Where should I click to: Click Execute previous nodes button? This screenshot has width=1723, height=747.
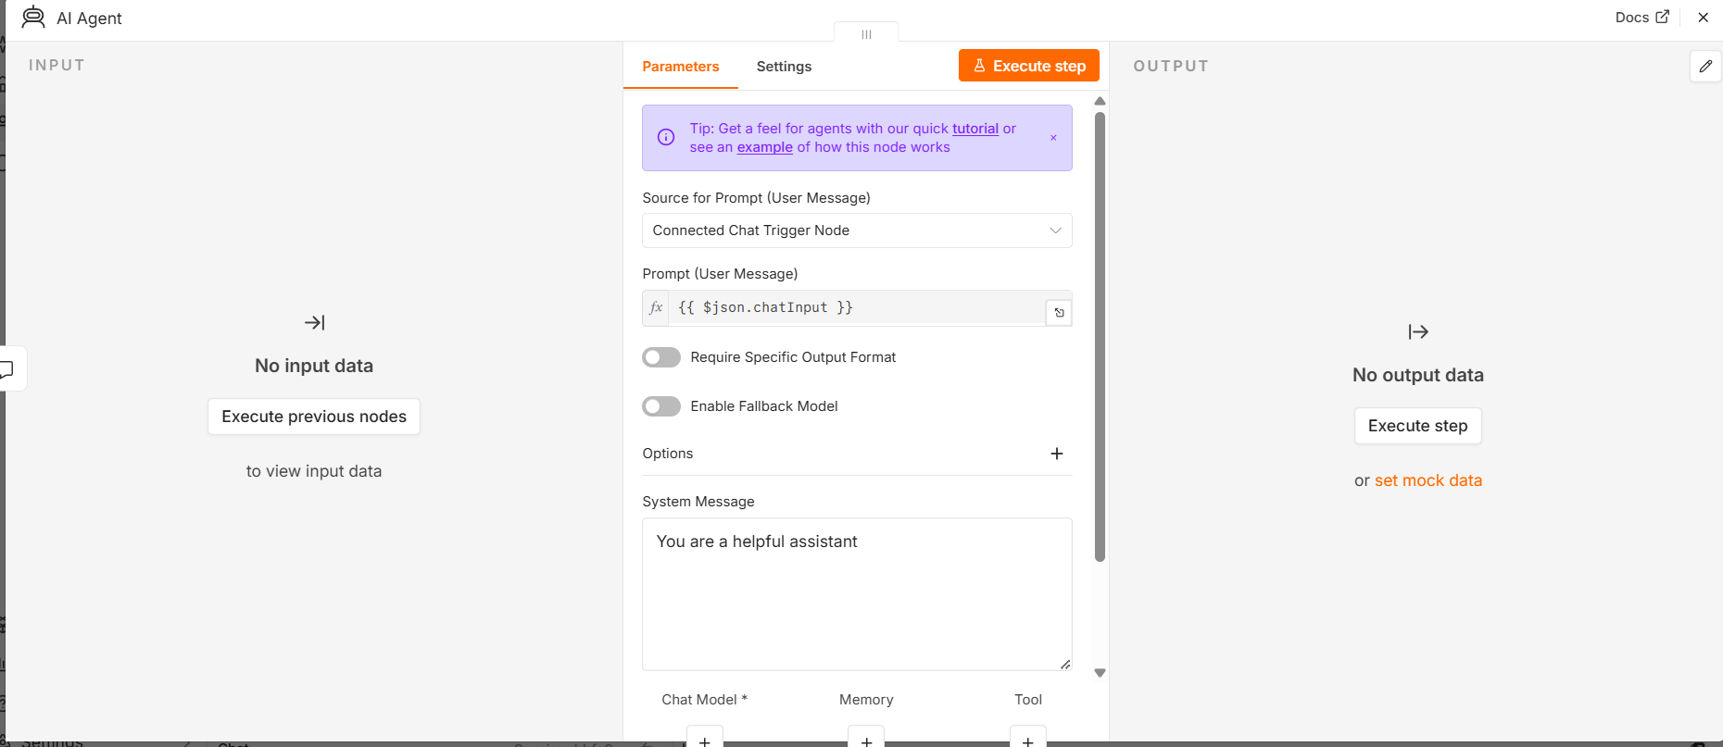314,417
